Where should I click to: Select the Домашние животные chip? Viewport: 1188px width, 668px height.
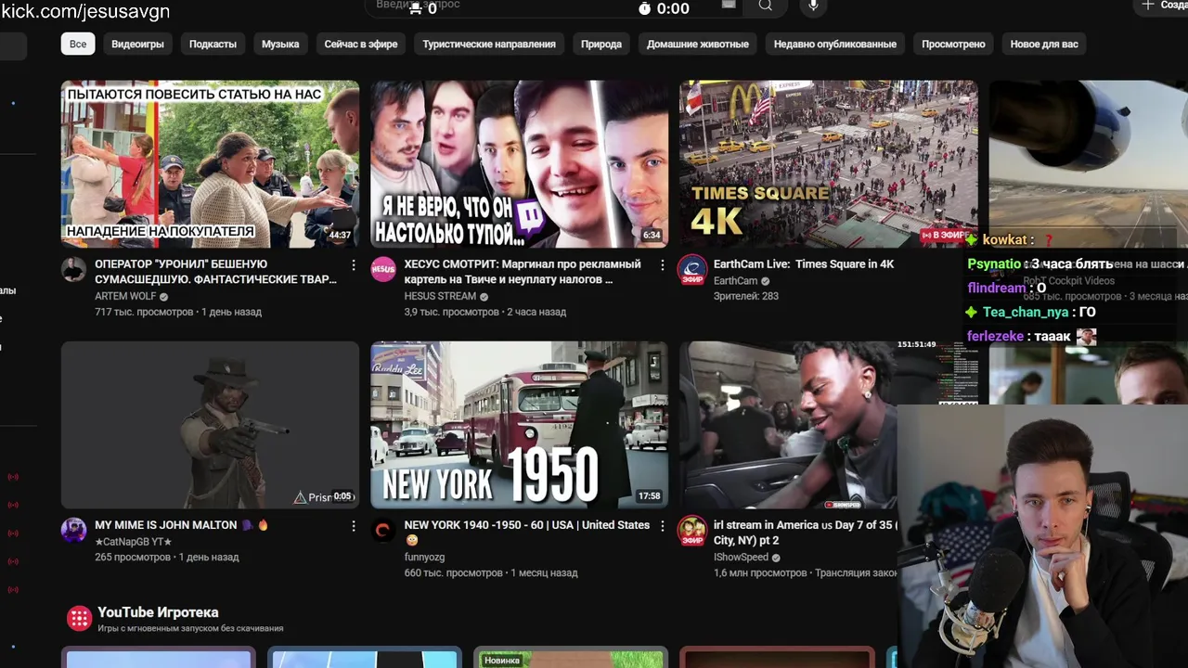point(698,44)
